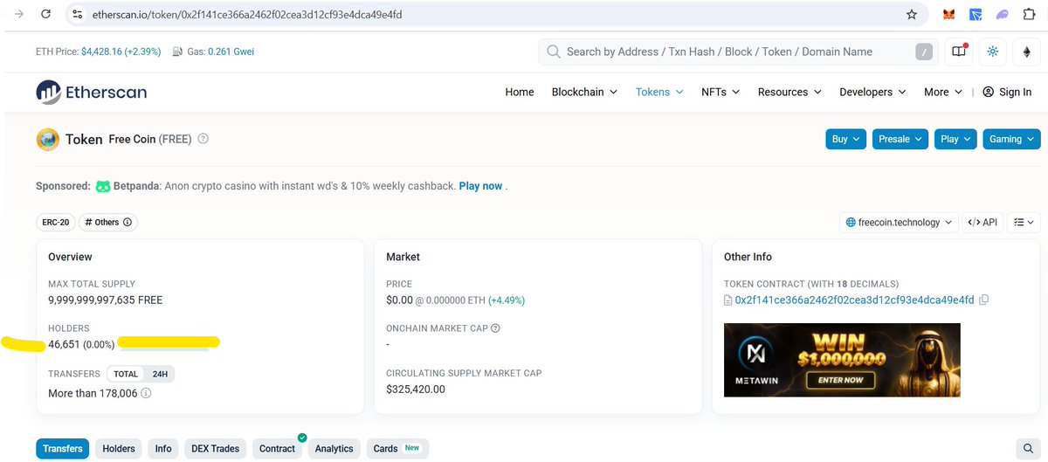Select 24H transfers toggle
The height and width of the screenshot is (462, 1048).
[x=160, y=374]
